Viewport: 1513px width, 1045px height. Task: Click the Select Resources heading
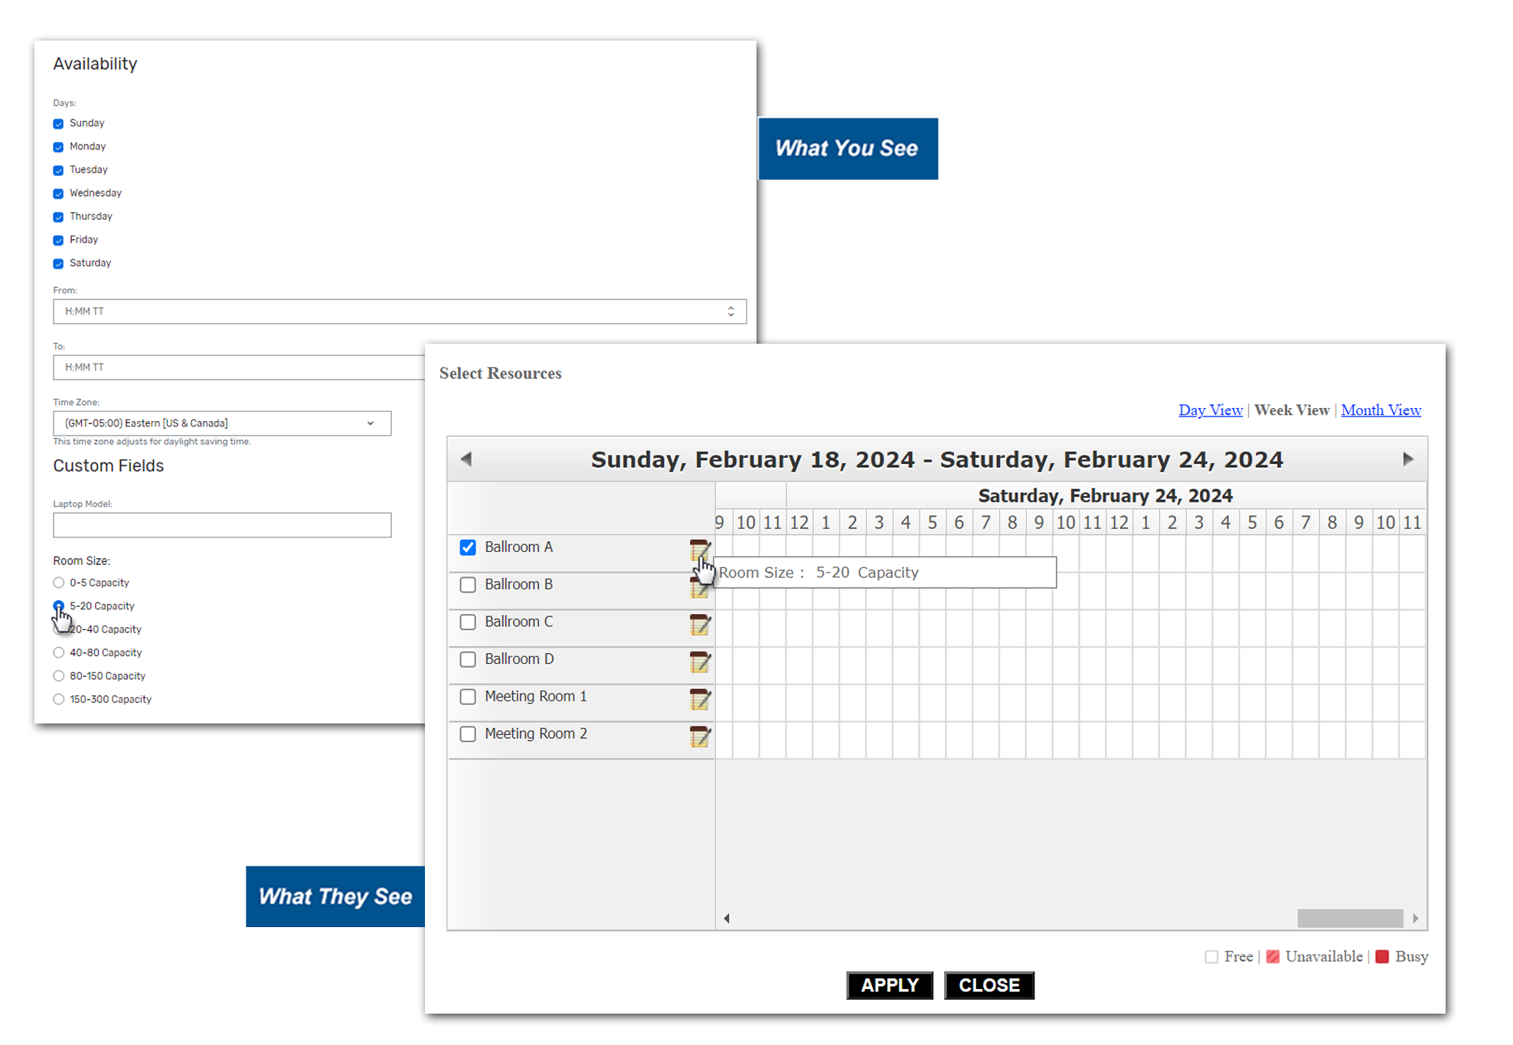point(500,374)
